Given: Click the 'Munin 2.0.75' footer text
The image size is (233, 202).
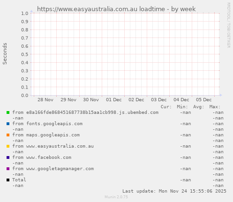Looking at the screenshot, I should click(116, 197).
